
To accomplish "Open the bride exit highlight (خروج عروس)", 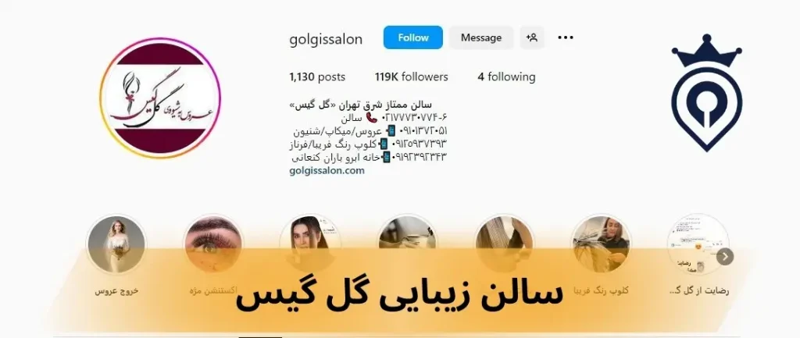I will point(116,244).
